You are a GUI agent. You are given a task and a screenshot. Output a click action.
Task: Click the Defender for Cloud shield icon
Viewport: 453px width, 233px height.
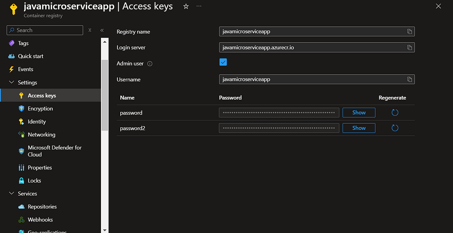tap(22, 151)
